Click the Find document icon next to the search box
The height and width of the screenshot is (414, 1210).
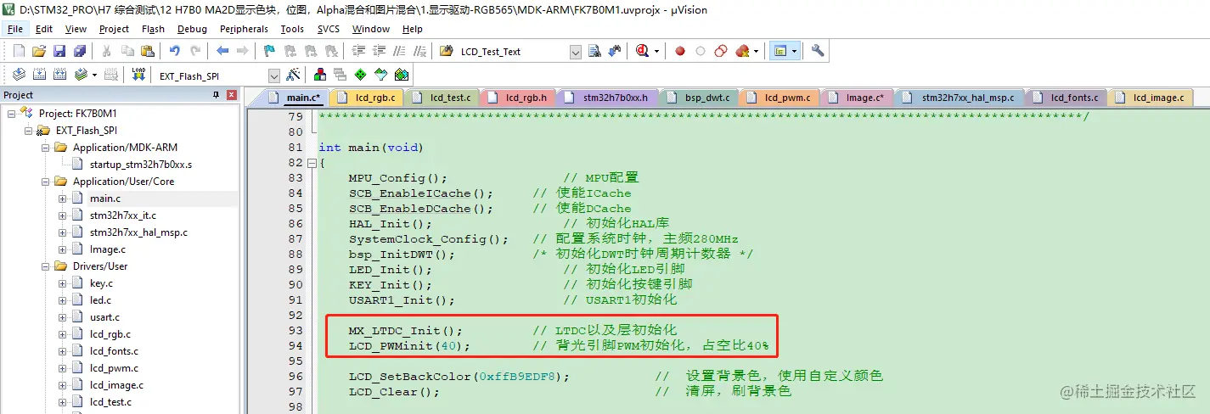click(x=594, y=52)
